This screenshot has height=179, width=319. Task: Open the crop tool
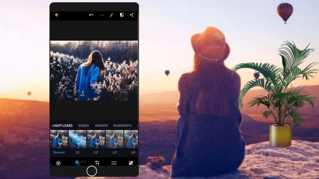tap(97, 163)
